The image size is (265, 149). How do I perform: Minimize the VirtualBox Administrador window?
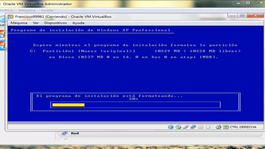pyautogui.click(x=238, y=3)
